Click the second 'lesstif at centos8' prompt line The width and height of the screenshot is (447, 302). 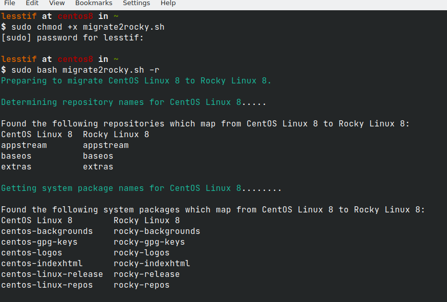pyautogui.click(x=60, y=59)
